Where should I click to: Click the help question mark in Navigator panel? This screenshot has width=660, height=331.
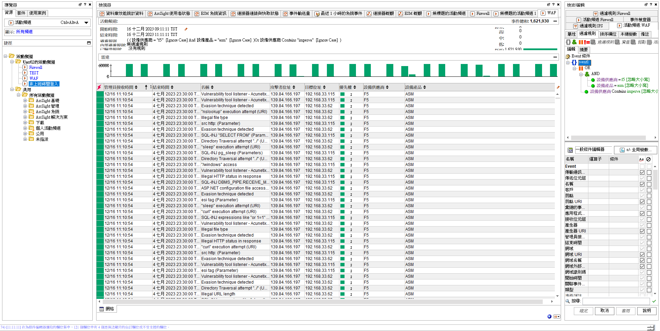85,4
